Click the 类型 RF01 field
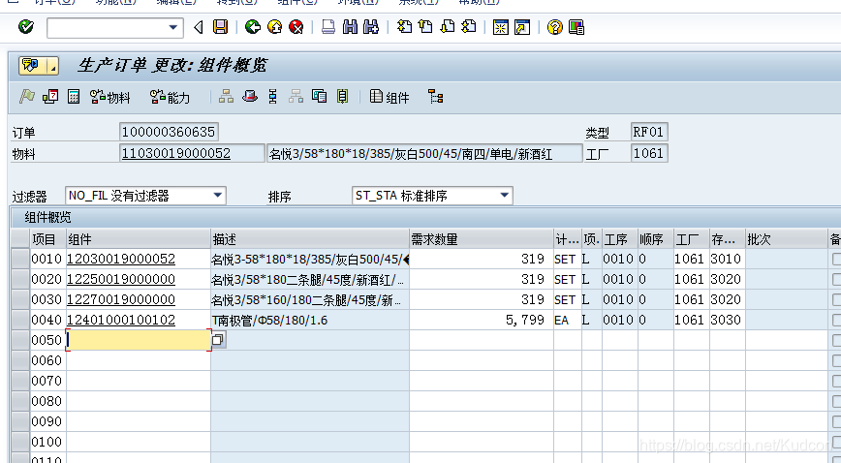This screenshot has height=463, width=841. coord(649,132)
